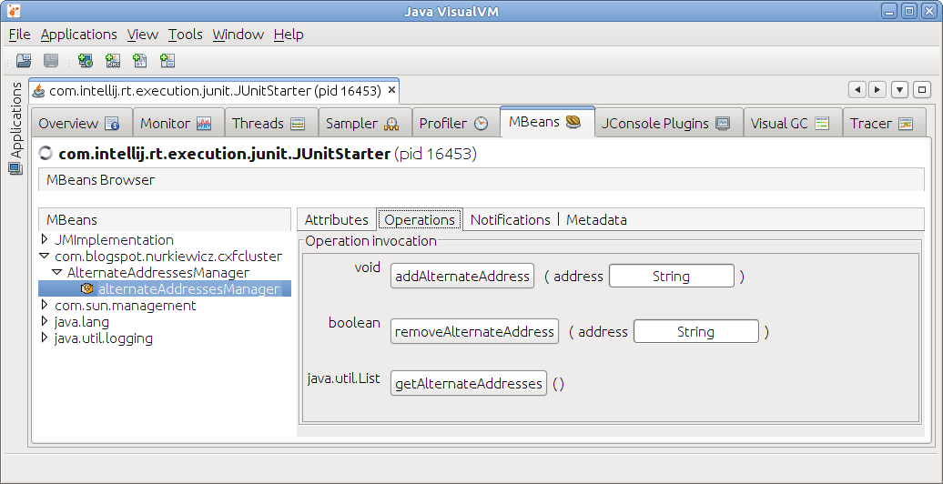Invoke the removeAlternateAddress operation
The width and height of the screenshot is (943, 484).
(x=474, y=332)
